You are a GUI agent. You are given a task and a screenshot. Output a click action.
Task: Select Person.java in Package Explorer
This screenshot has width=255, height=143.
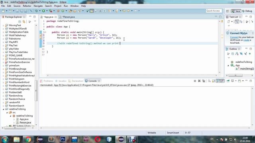coord(25,122)
